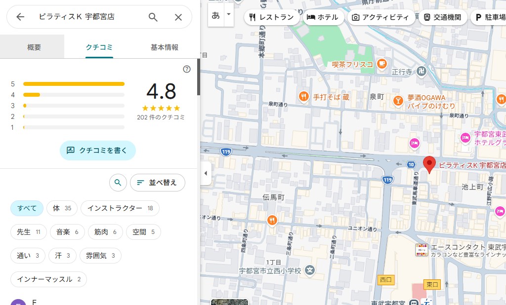Open the 並べ替え sort dropdown
Viewport: 506px width, 305px height.
coord(157,183)
